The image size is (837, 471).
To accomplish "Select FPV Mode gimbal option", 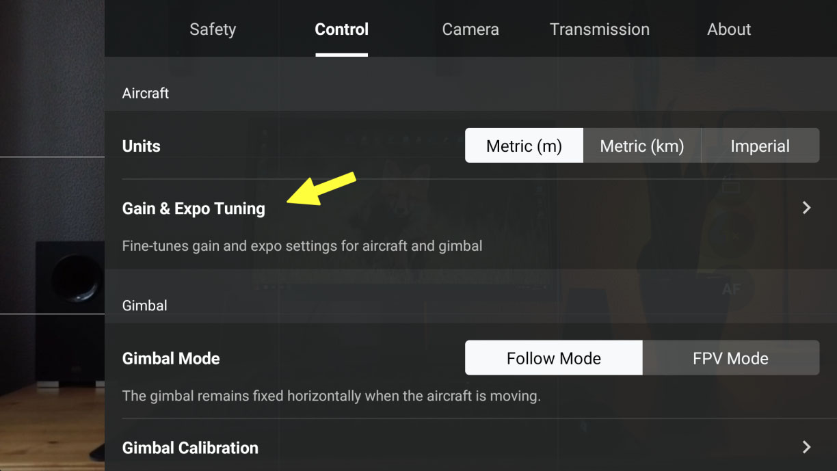I will pos(730,358).
